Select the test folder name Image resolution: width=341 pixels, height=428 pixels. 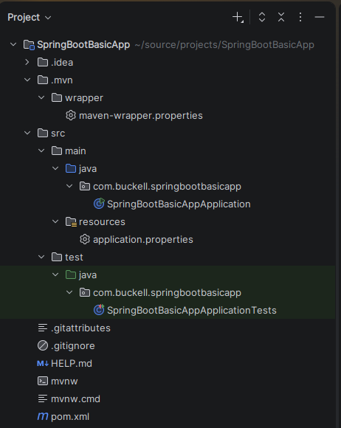(74, 257)
